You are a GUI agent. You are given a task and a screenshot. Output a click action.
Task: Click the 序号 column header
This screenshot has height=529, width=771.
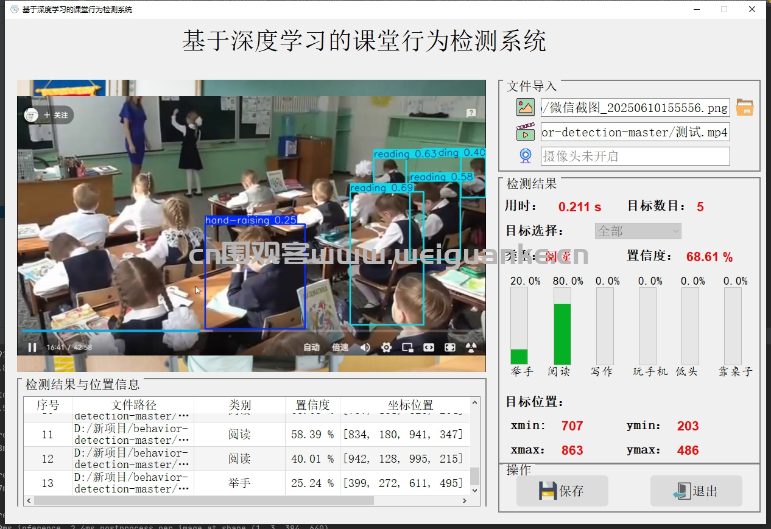48,405
